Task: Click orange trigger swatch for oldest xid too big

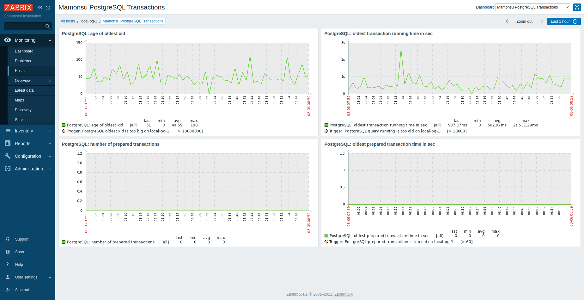Action: pos(64,131)
